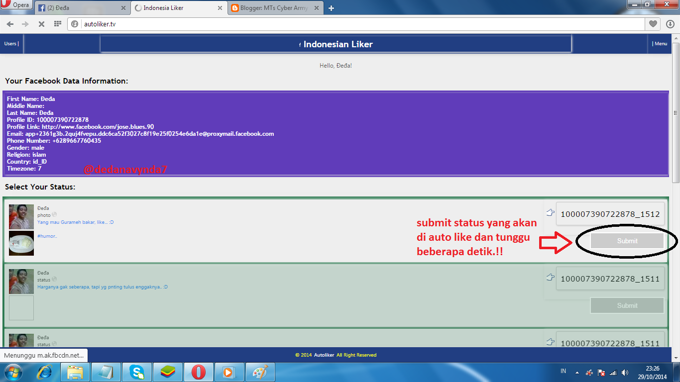Click hand pointer icon beside Harganya post ID
The height and width of the screenshot is (382, 680).
(550, 277)
